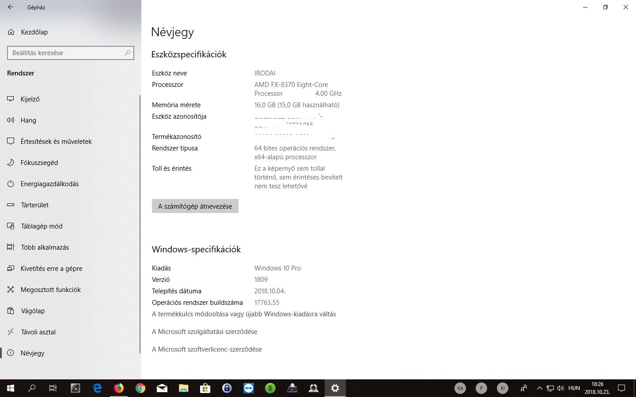This screenshot has width=636, height=397.
Task: Open Kivetítés erre a gépre settings
Action: click(71, 268)
